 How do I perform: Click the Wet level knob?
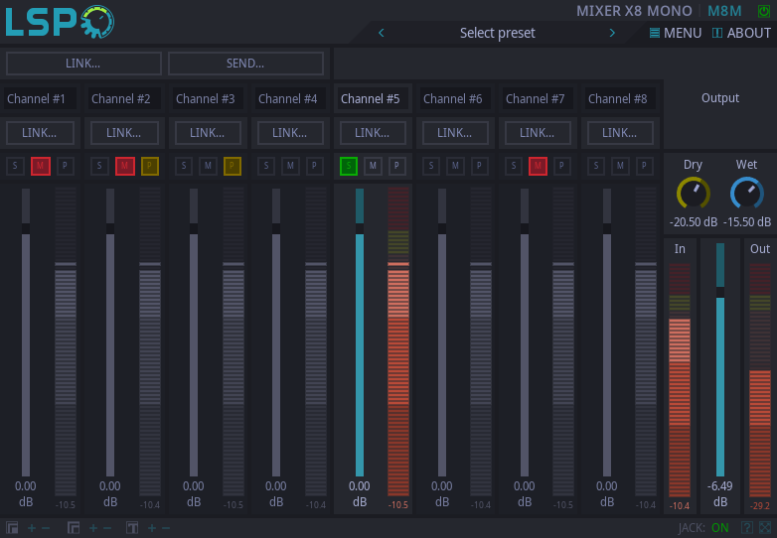746,194
